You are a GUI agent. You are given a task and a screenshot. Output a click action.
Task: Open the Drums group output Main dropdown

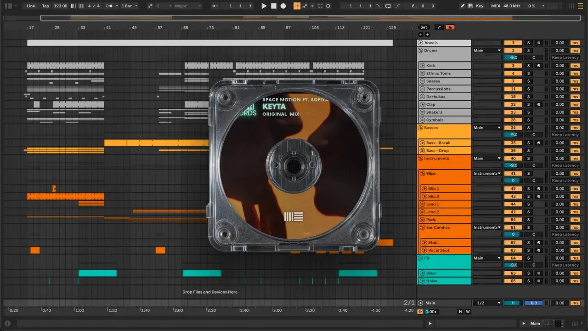coord(487,51)
